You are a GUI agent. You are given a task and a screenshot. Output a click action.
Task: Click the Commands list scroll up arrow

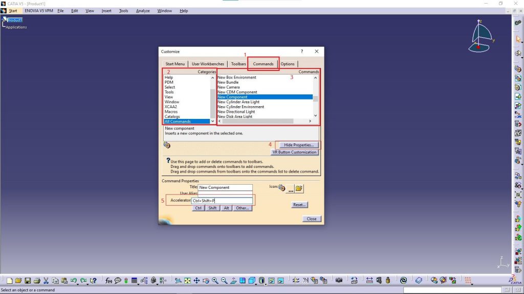315,78
